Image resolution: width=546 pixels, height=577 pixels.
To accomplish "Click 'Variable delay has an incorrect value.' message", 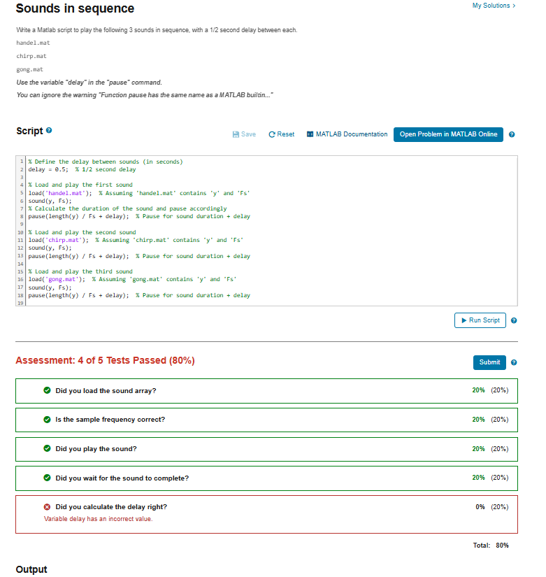I will coord(99,518).
